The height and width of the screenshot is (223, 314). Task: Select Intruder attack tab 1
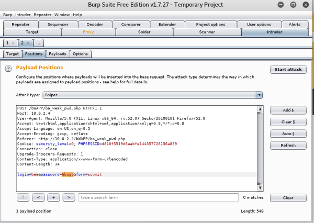click(8, 43)
